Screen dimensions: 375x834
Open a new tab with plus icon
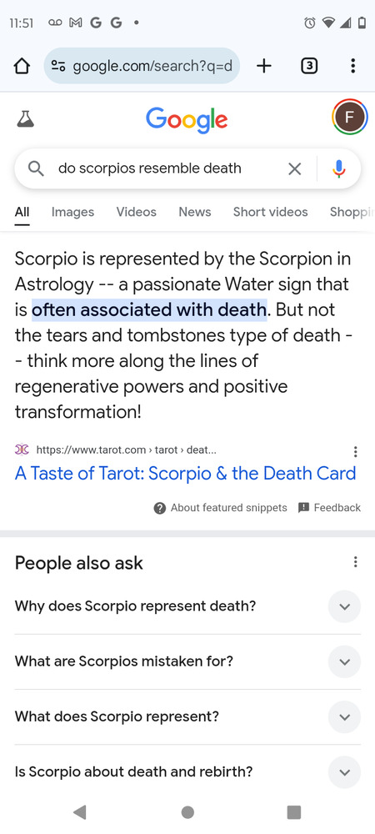(x=263, y=66)
